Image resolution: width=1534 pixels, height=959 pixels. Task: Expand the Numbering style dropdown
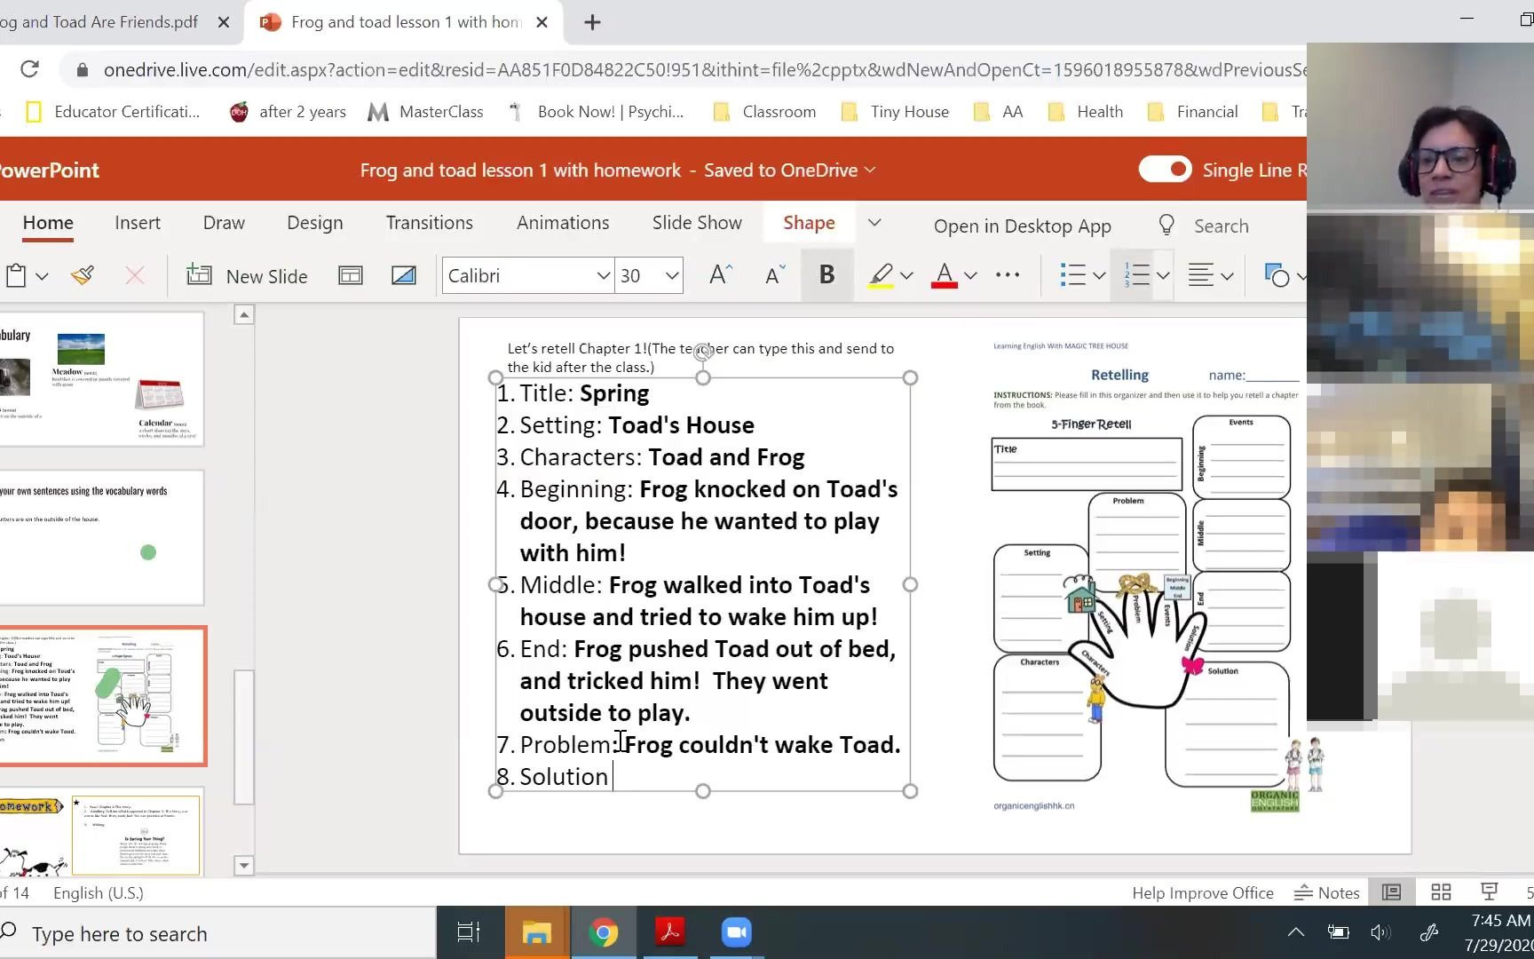1163,276
